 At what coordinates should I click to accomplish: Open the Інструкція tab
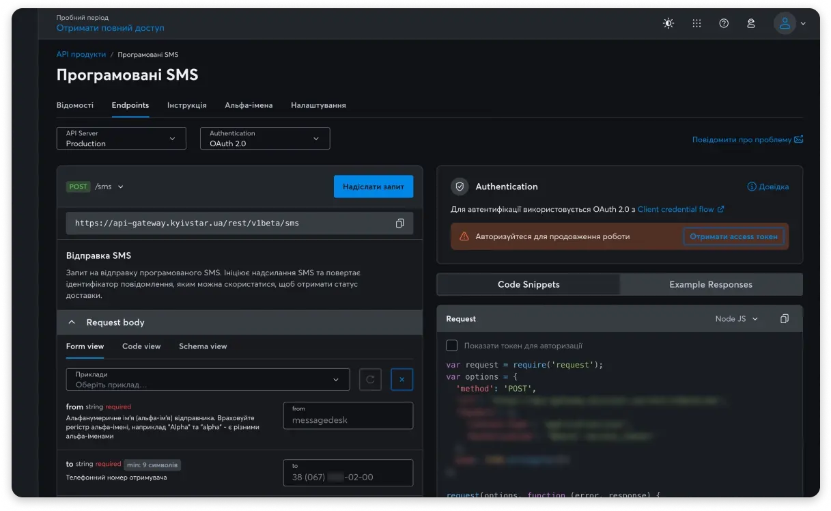tap(187, 105)
